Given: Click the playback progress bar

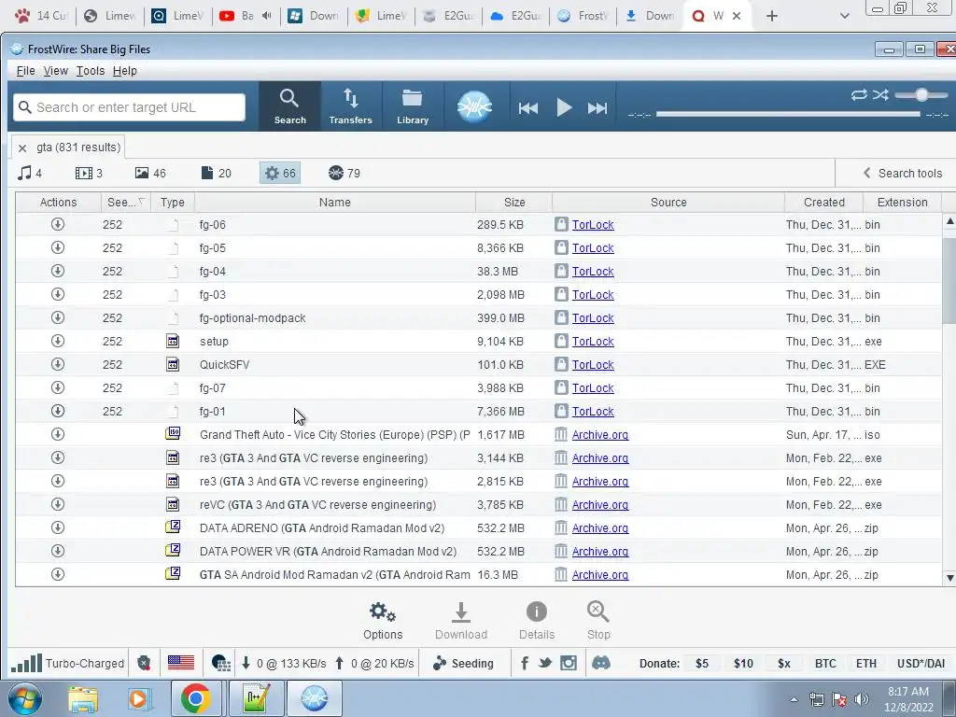Looking at the screenshot, I should 788,114.
